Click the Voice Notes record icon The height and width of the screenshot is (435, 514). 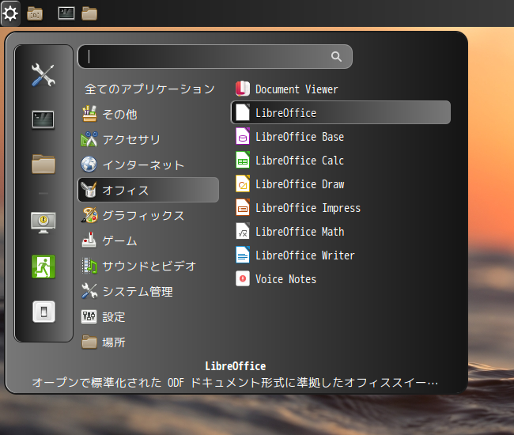pos(243,278)
